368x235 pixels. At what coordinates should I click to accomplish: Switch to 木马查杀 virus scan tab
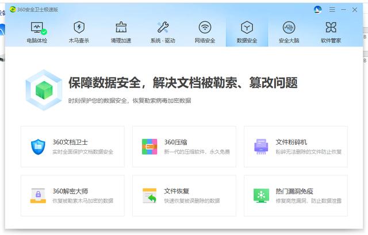pyautogui.click(x=79, y=32)
